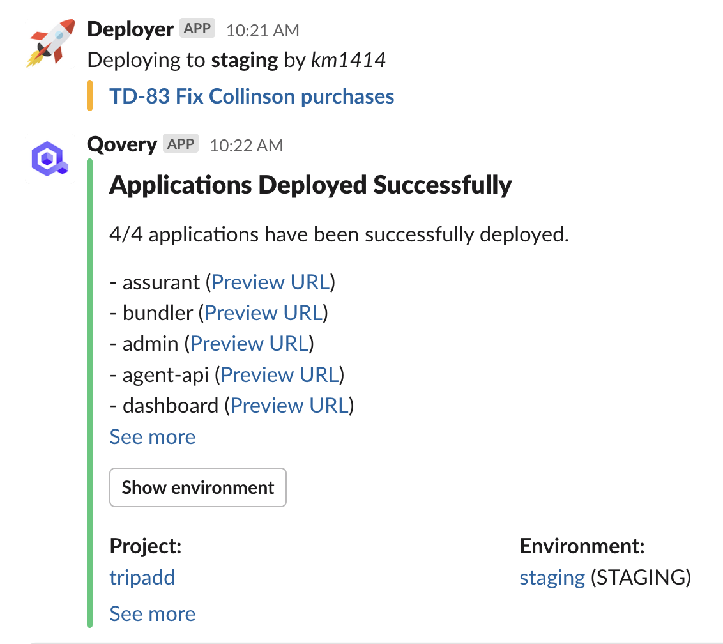The width and height of the screenshot is (723, 644).
Task: Click 'Applications Deployed Successfully' heading
Action: (x=311, y=185)
